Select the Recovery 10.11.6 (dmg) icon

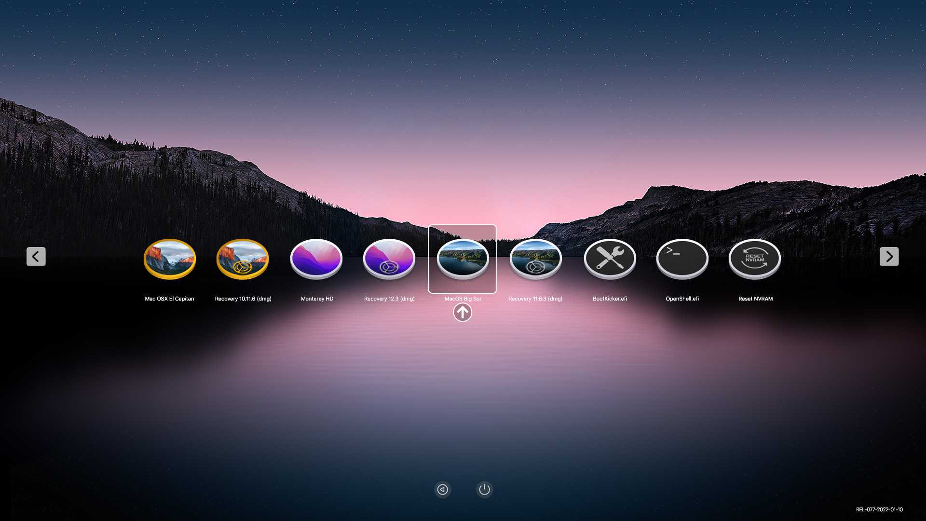click(243, 259)
